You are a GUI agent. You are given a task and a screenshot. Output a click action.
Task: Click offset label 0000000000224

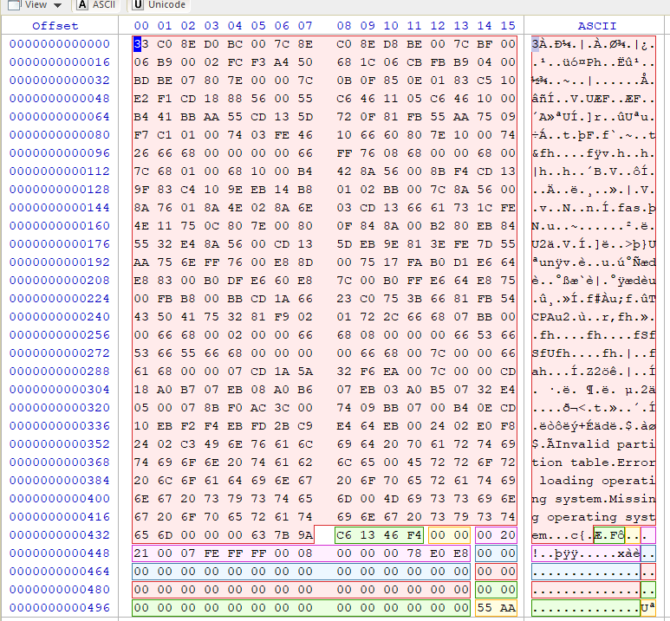[x=60, y=299]
